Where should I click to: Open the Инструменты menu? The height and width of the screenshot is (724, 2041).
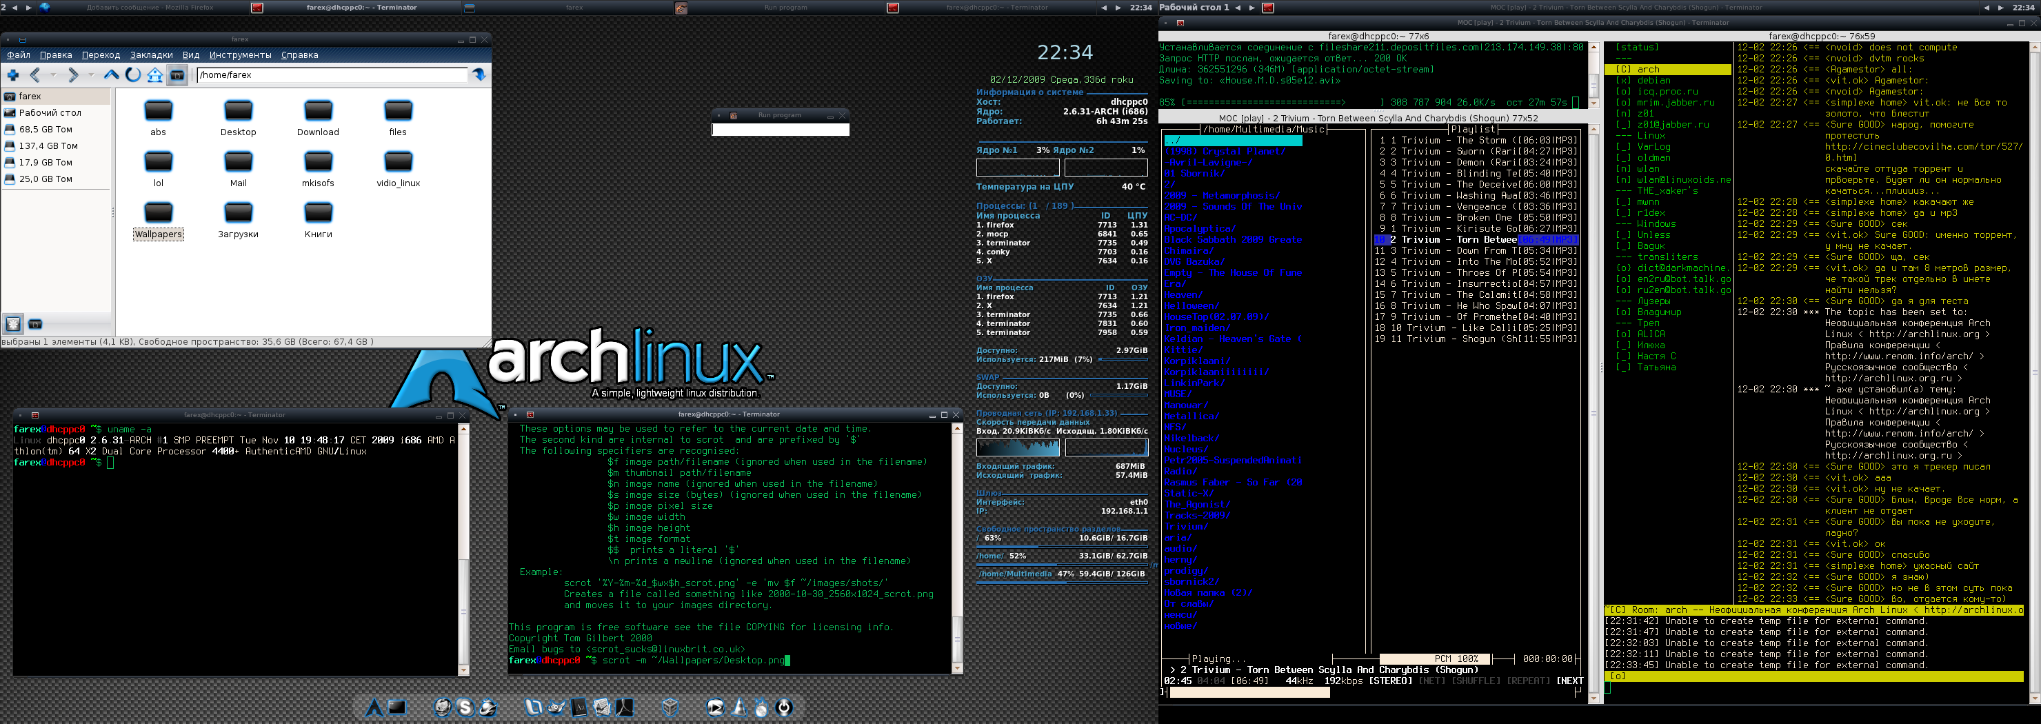coord(240,54)
